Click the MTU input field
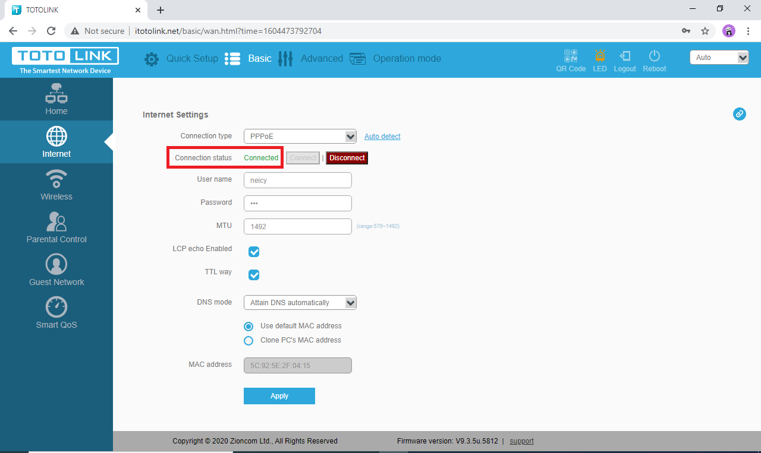This screenshot has width=761, height=453. click(298, 227)
